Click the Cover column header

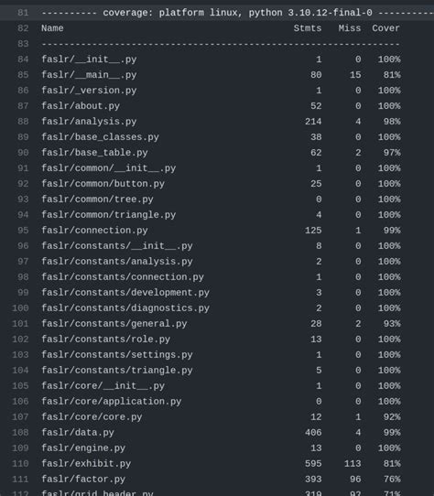385,28
